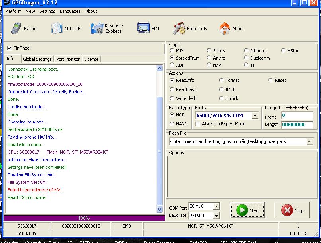The height and width of the screenshot is (243, 321).
Task: Click status bar cell 'NOR_ST_M58WR064KT'
Action: (x=211, y=226)
